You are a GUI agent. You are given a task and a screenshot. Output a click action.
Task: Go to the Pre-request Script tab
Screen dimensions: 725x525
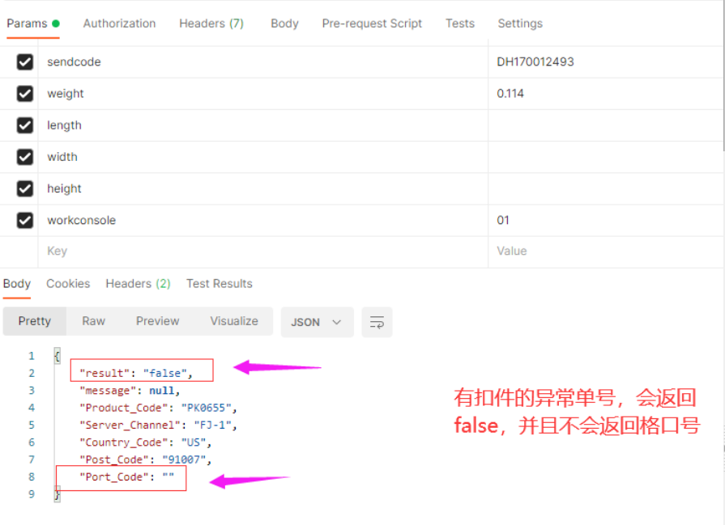pos(372,23)
